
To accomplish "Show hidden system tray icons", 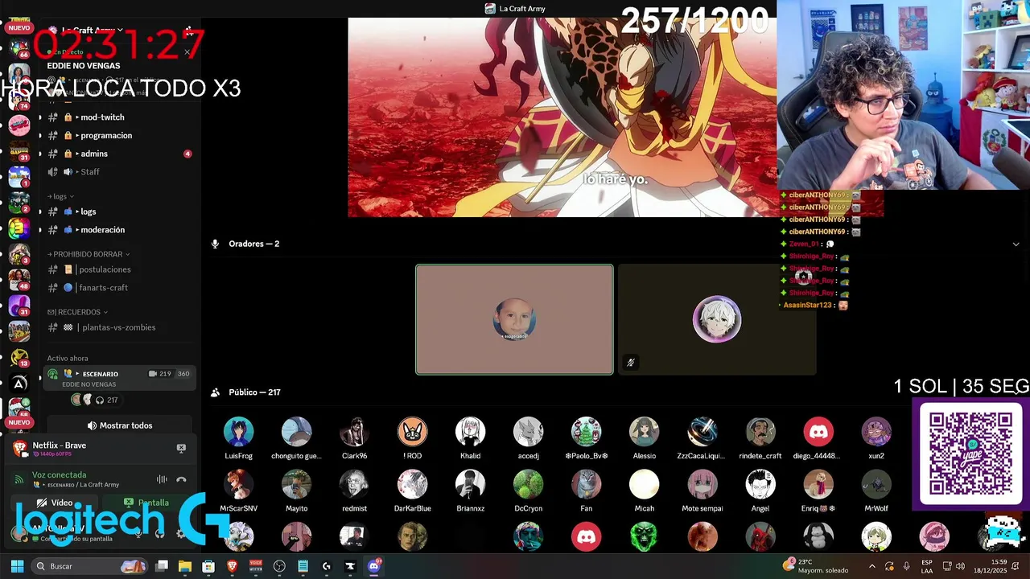I will click(x=872, y=566).
